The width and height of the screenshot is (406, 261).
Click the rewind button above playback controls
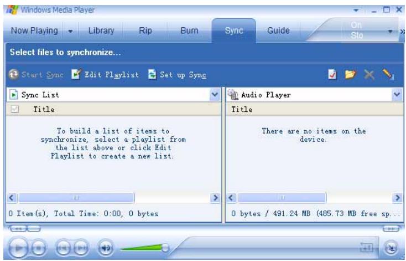pos(18,228)
